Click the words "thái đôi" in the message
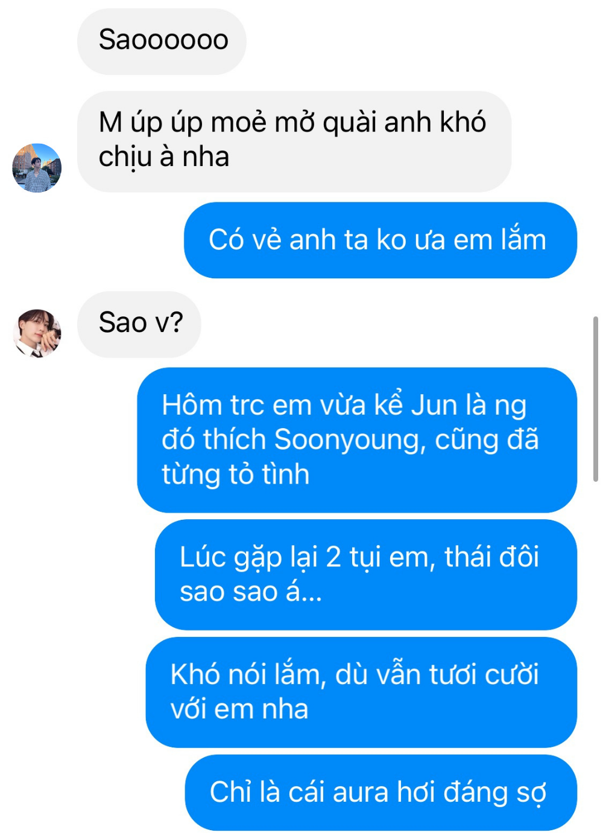This screenshot has height=838, width=603. (x=492, y=557)
